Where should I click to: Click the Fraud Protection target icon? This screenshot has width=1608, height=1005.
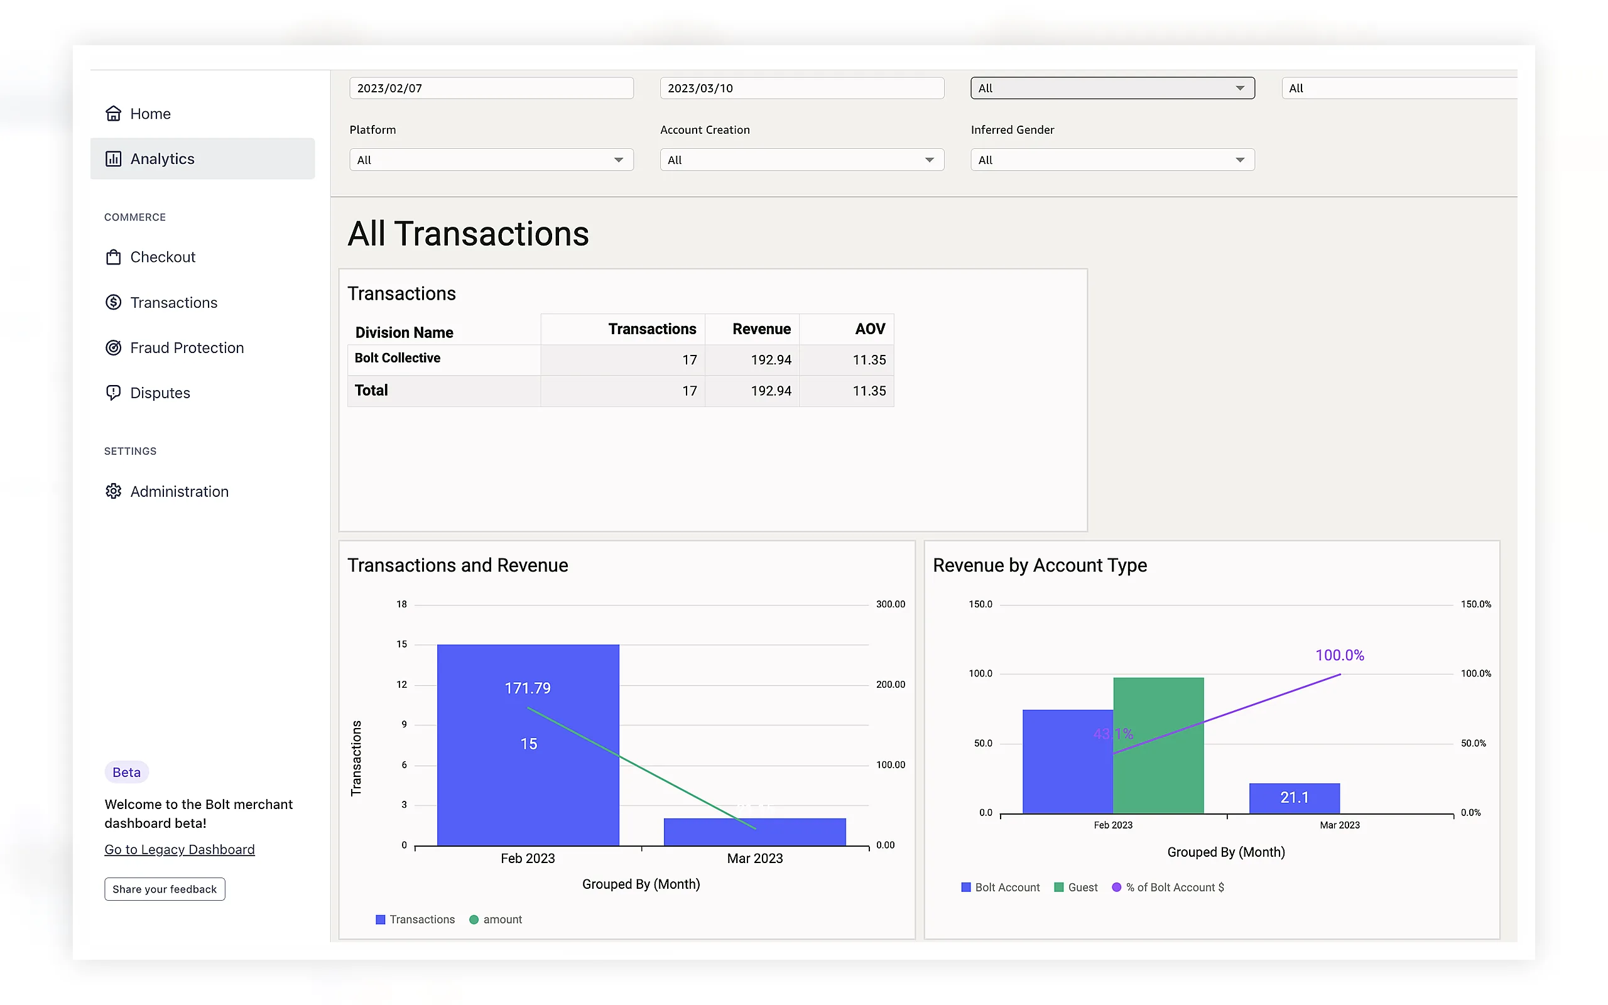[114, 347]
